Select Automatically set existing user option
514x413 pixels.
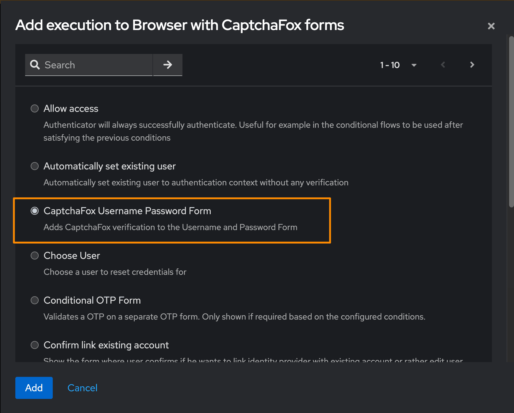pos(35,166)
